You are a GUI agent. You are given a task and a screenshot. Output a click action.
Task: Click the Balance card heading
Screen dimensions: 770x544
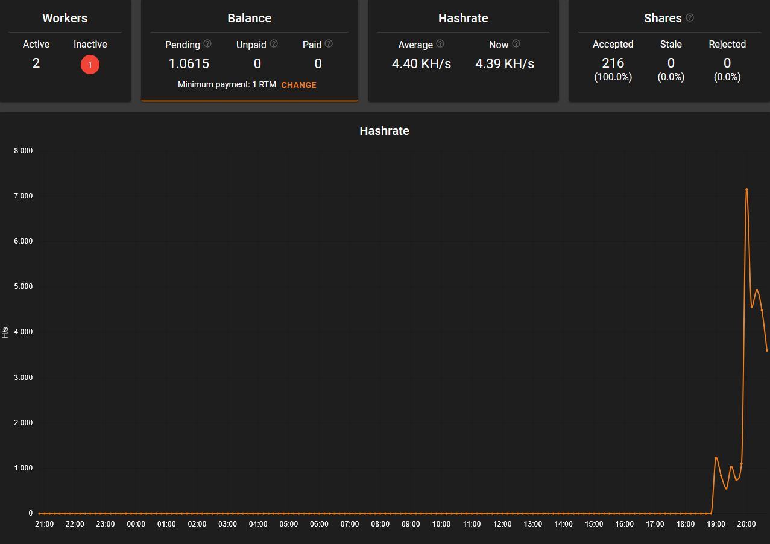click(249, 18)
